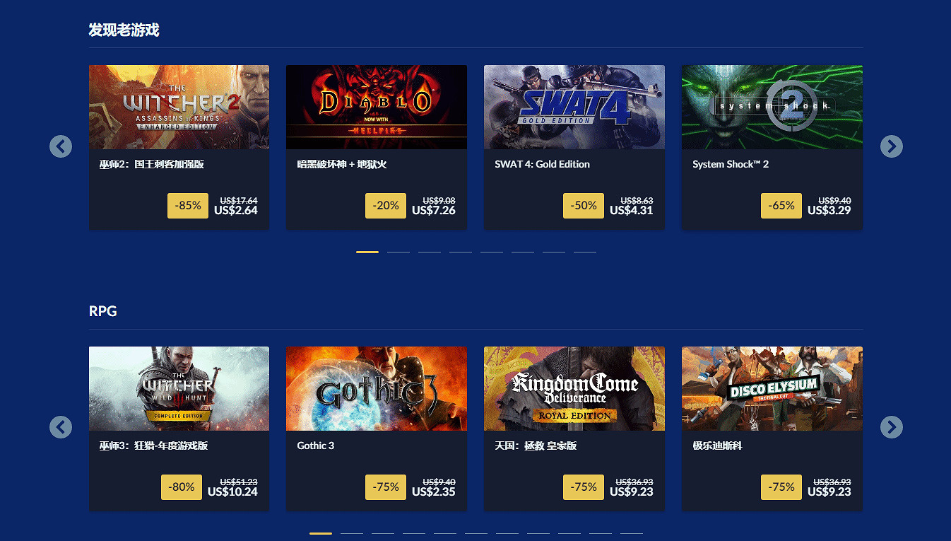Select second page indicator of old games carousel
Image resolution: width=951 pixels, height=541 pixels.
(398, 252)
